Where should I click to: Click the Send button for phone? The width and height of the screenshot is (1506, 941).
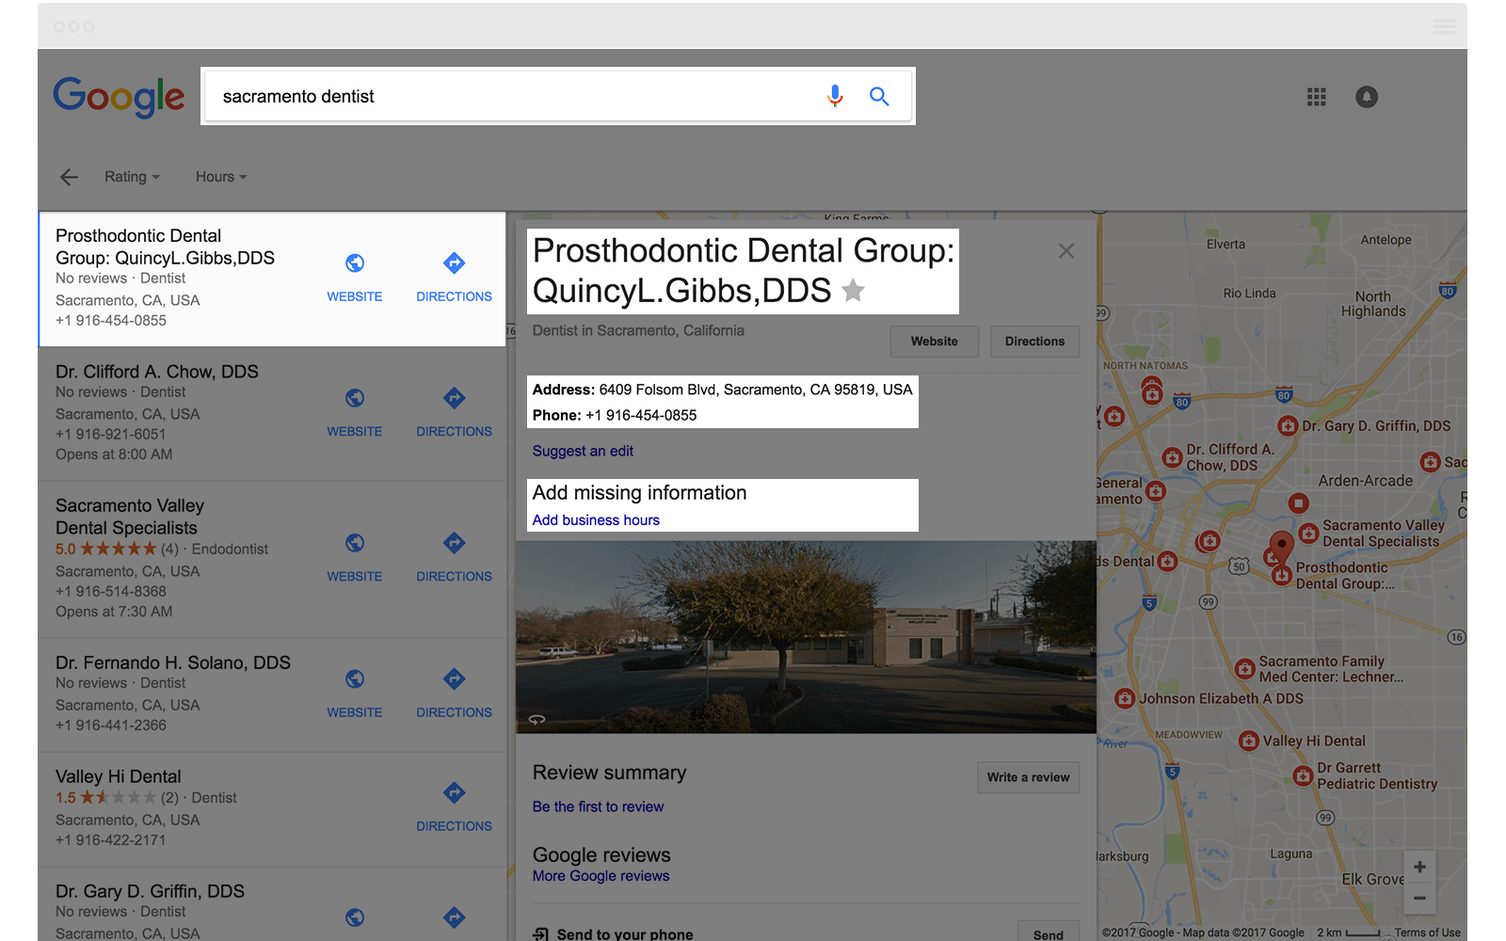1049,932
